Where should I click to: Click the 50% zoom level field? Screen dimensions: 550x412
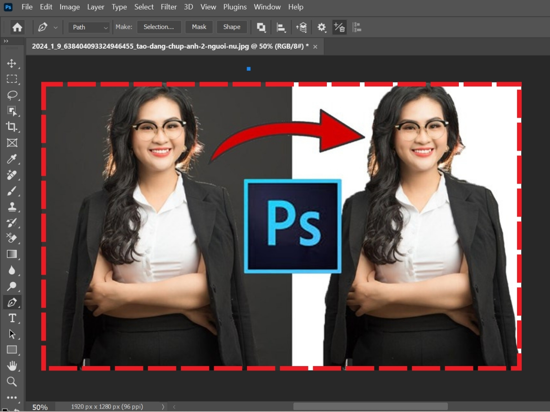(x=40, y=407)
